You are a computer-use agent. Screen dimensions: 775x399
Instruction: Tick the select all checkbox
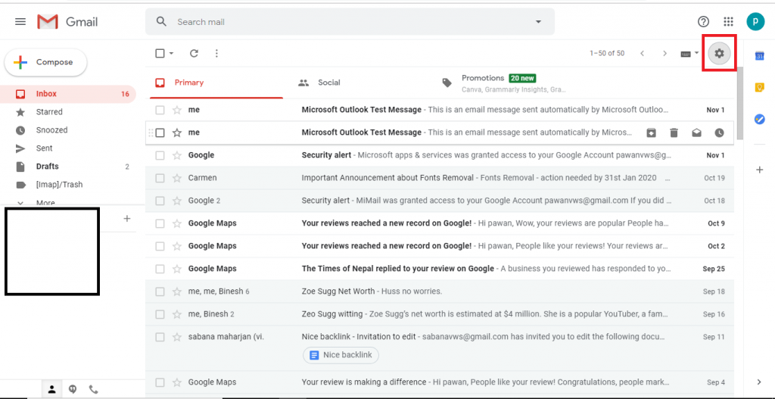tap(160, 54)
